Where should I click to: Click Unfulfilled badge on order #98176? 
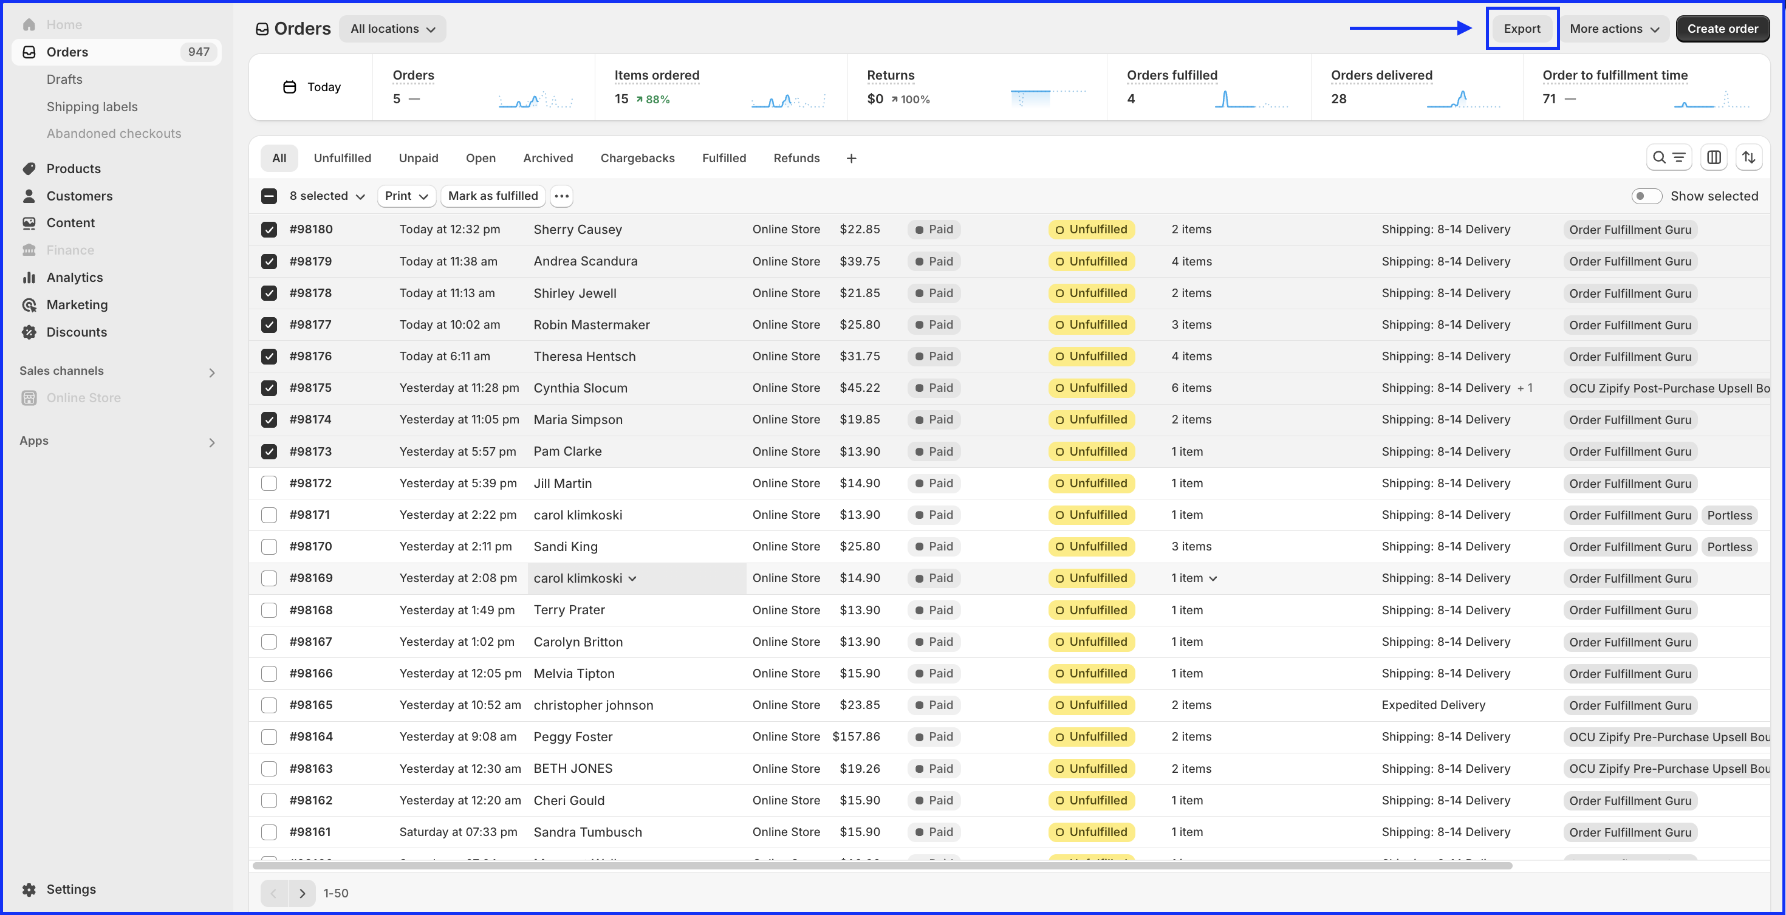[x=1091, y=356]
